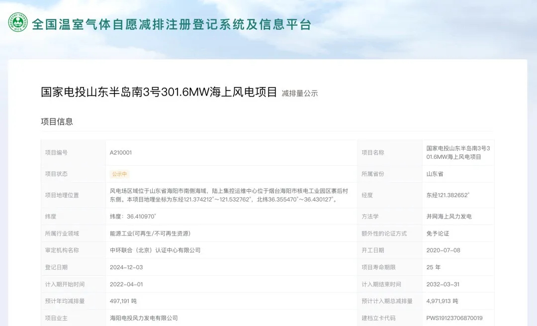Viewport: 537px width, 326px height.
Task: Click the 额外性的论证方式 field label
Action: click(x=384, y=233)
